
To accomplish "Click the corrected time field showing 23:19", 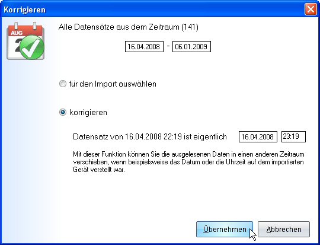I will [293, 136].
